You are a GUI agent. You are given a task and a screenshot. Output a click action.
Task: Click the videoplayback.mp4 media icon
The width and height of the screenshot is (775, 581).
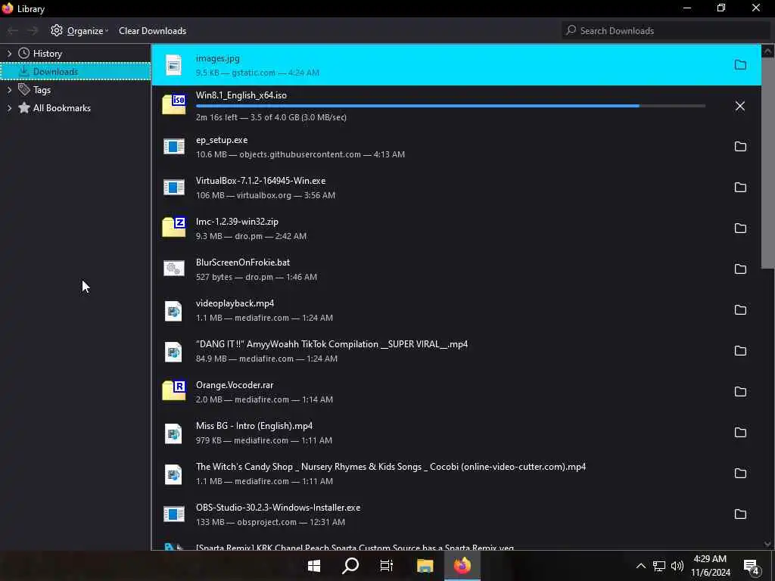173,311
